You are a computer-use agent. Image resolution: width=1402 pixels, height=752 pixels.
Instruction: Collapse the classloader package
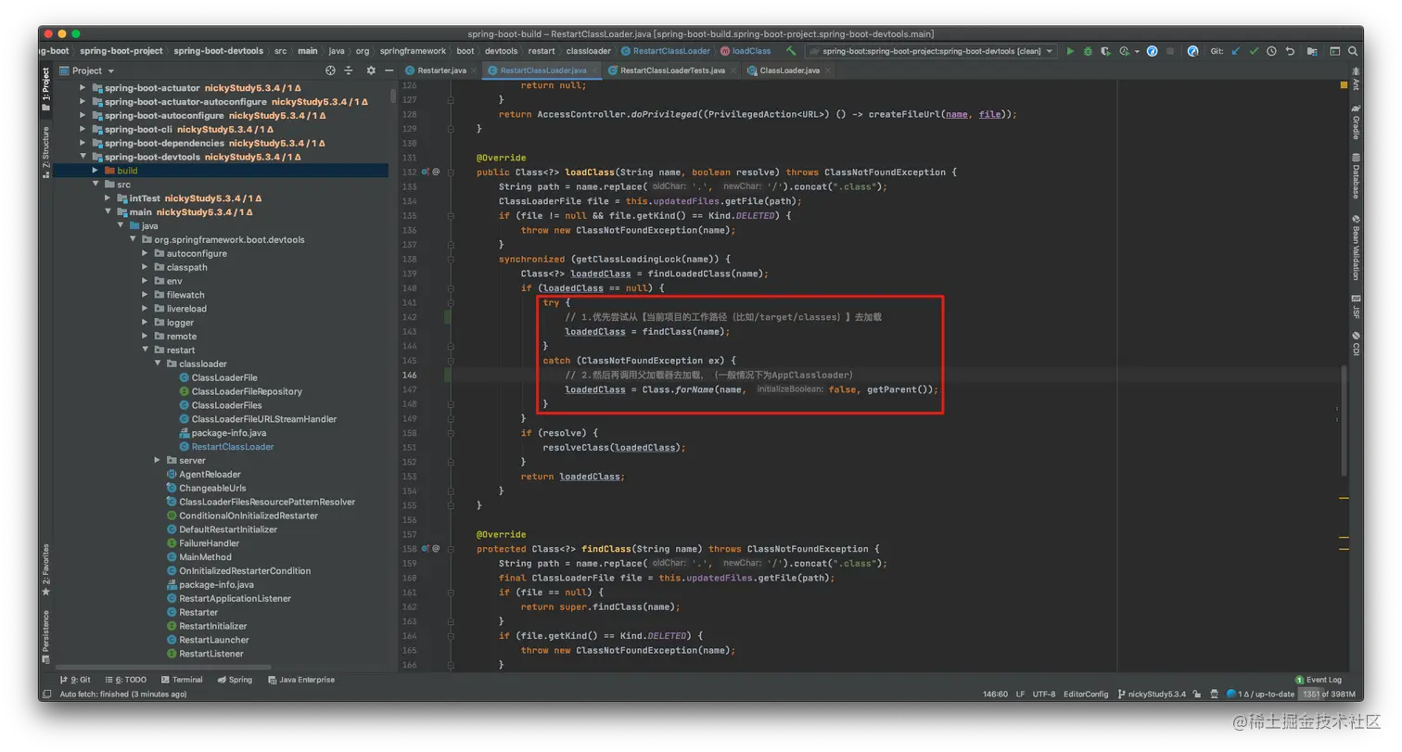[x=158, y=363]
